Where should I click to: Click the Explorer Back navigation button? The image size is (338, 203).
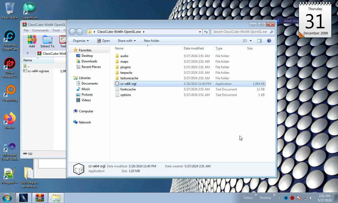coord(72,32)
